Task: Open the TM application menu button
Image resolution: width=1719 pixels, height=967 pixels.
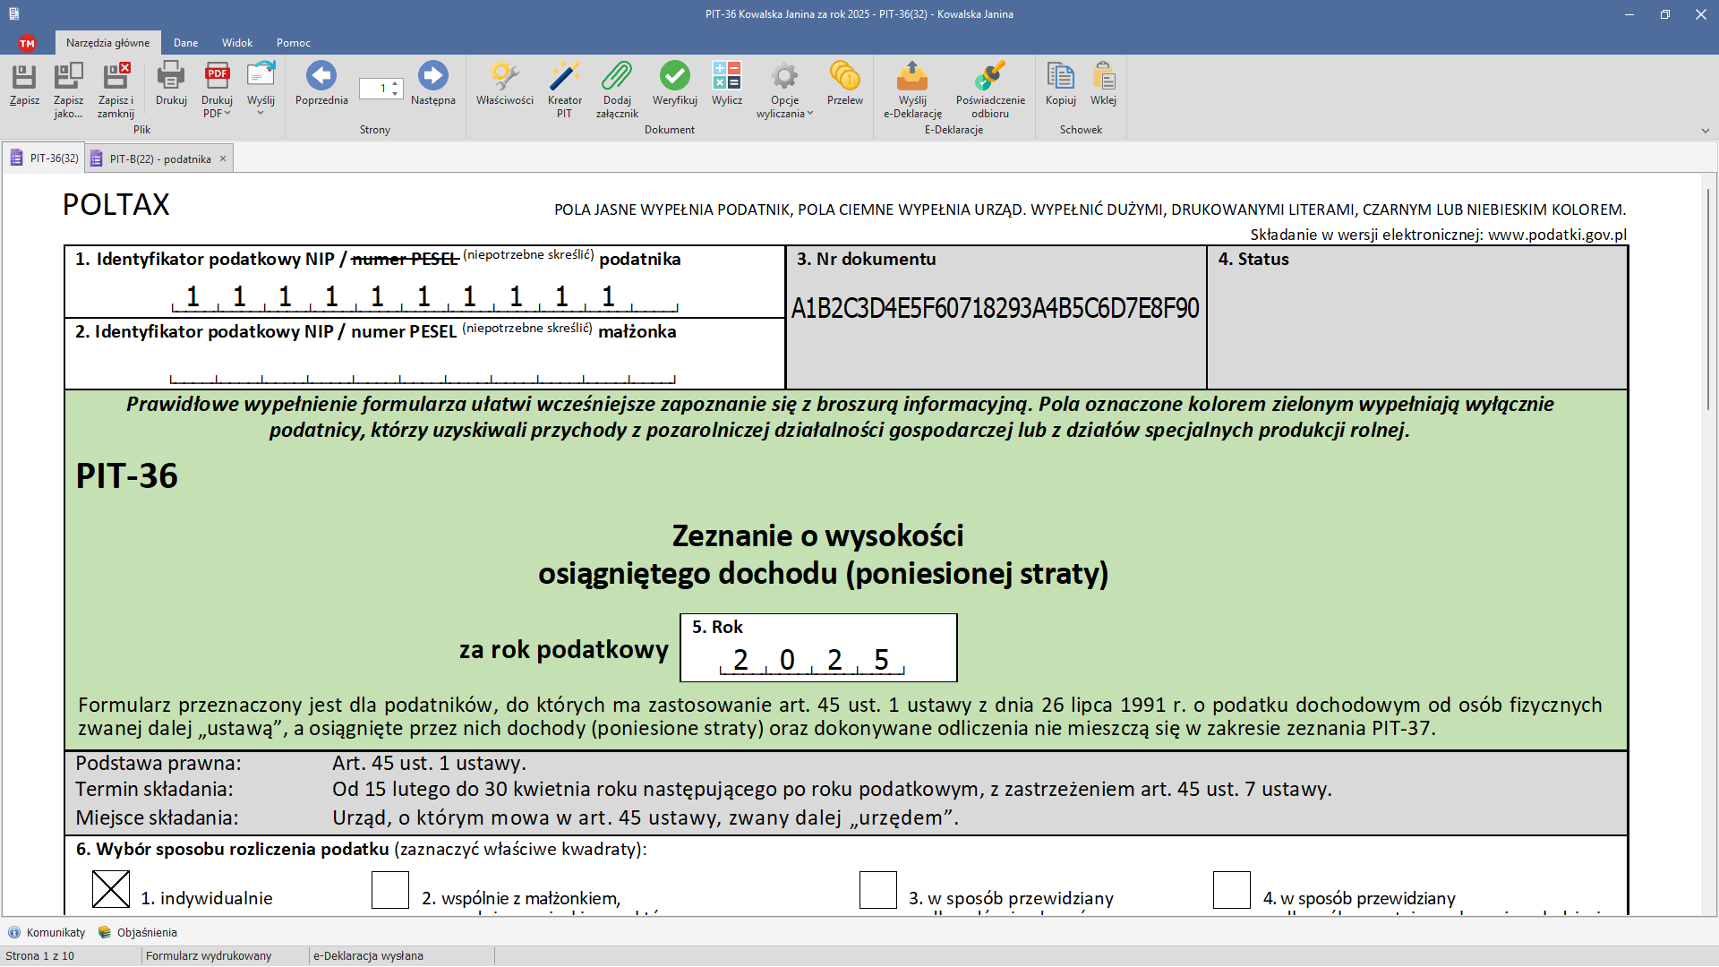Action: (x=27, y=43)
